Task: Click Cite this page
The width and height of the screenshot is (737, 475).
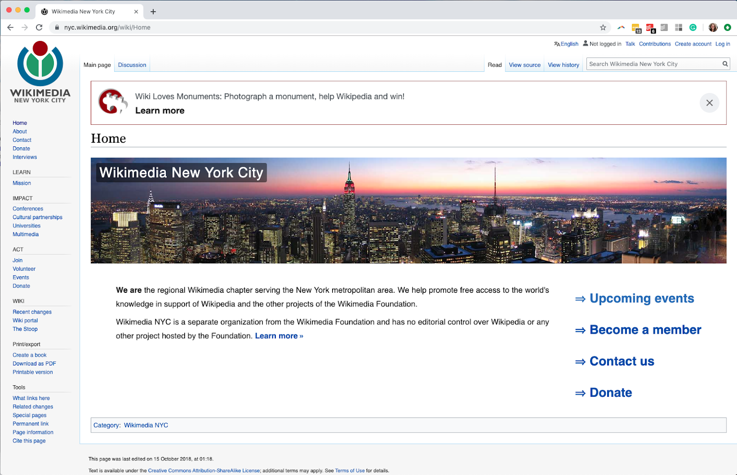Action: coord(29,440)
